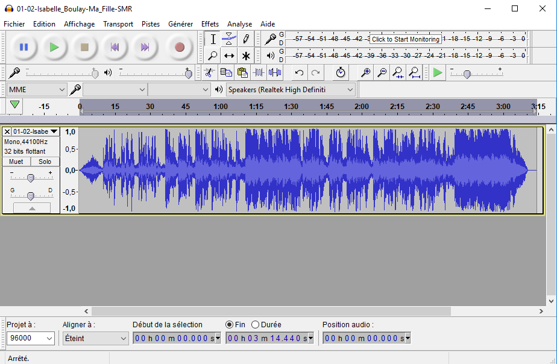Click the Fit Selection zoom icon

click(398, 73)
